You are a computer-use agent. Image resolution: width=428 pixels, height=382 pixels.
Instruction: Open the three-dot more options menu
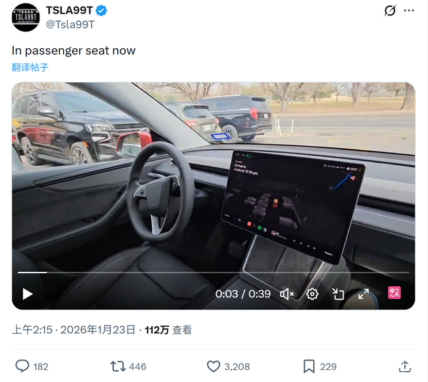[409, 11]
